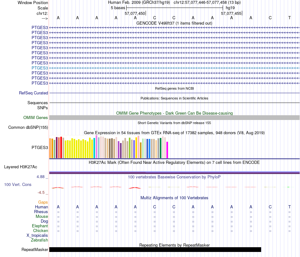Click the T base in the chr12 ruler row

pyautogui.click(x=290, y=18)
